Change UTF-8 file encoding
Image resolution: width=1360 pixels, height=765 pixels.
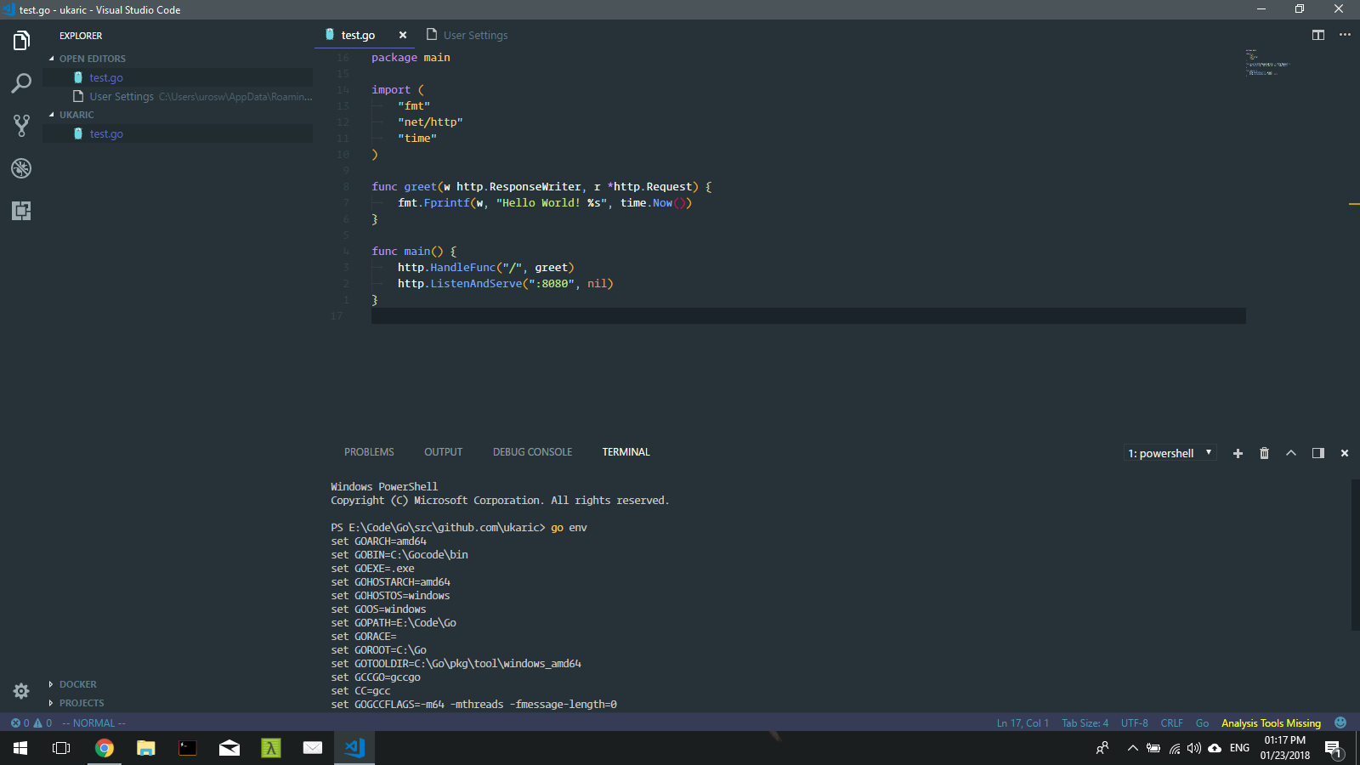[1134, 722]
